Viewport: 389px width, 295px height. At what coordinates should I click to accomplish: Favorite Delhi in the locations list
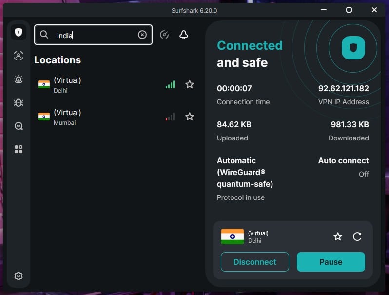click(x=190, y=85)
